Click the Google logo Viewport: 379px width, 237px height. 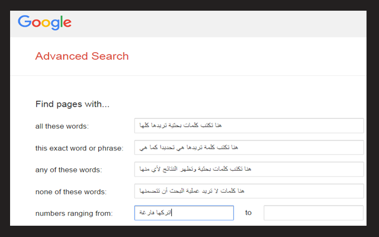[44, 23]
